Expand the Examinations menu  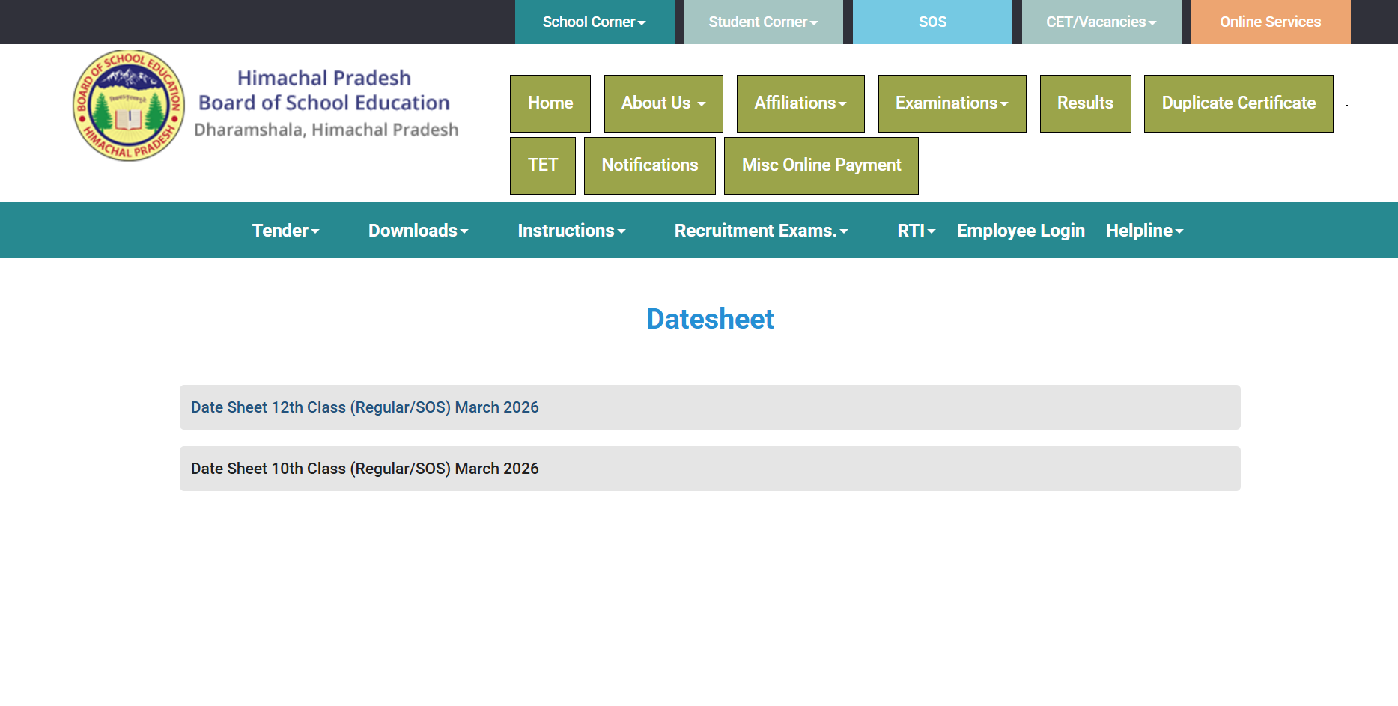click(951, 103)
